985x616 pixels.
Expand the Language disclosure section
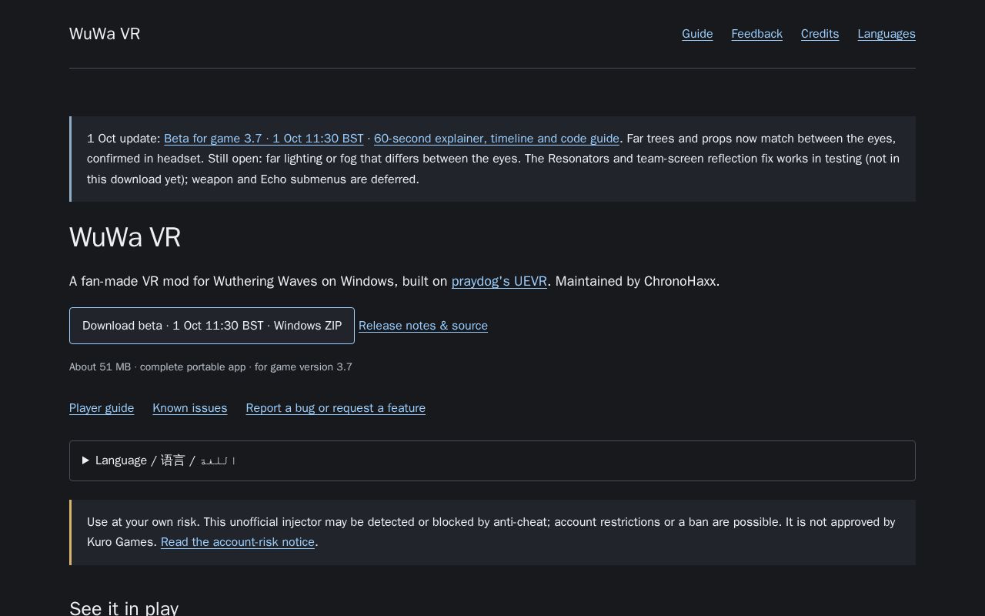(492, 460)
